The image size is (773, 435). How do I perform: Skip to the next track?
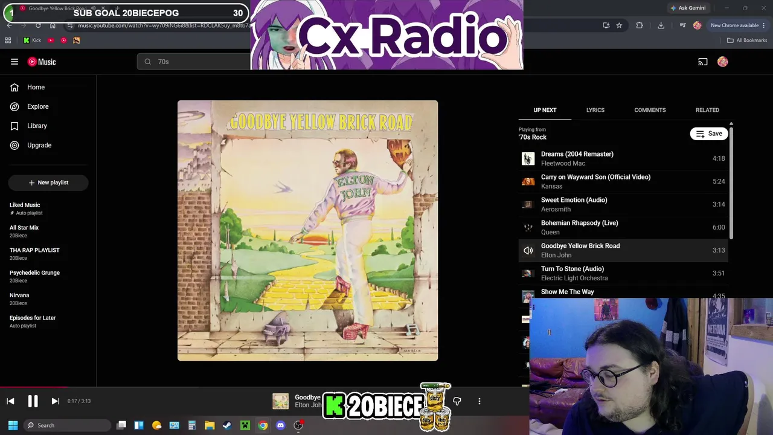[x=55, y=401]
